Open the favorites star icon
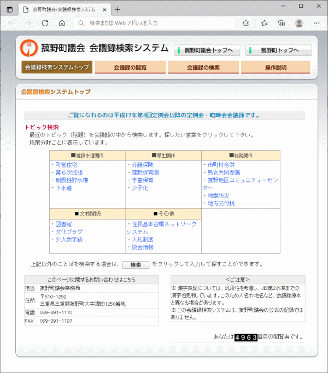The height and width of the screenshot is (373, 328). tap(264, 23)
